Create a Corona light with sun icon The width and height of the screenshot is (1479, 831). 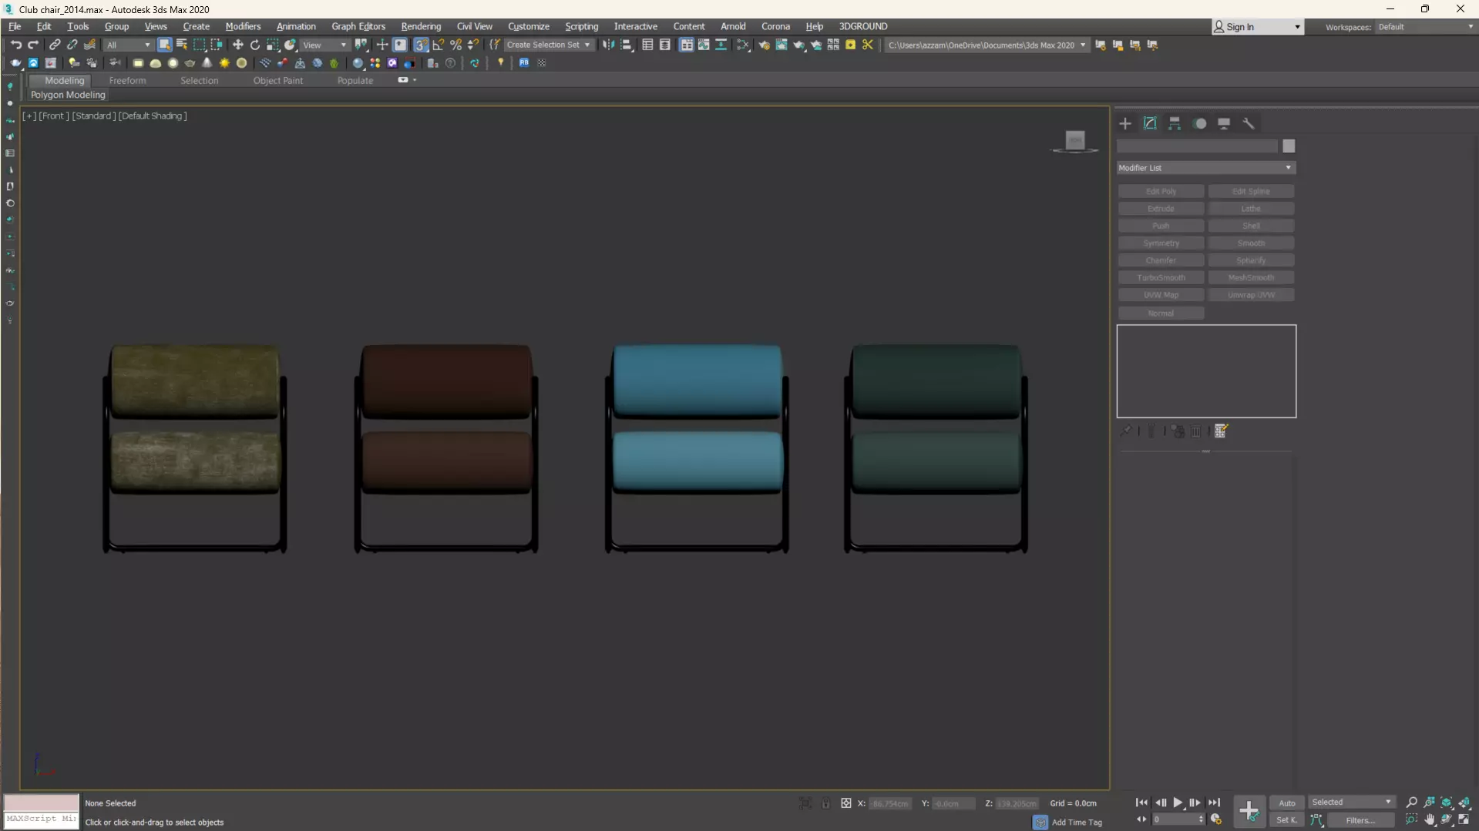(225, 63)
